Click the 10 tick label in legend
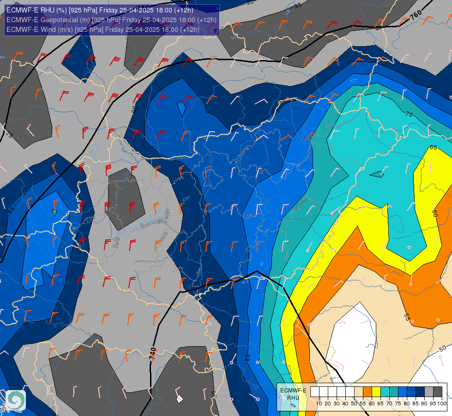Viewport: 452px width, 416px height. click(319, 404)
